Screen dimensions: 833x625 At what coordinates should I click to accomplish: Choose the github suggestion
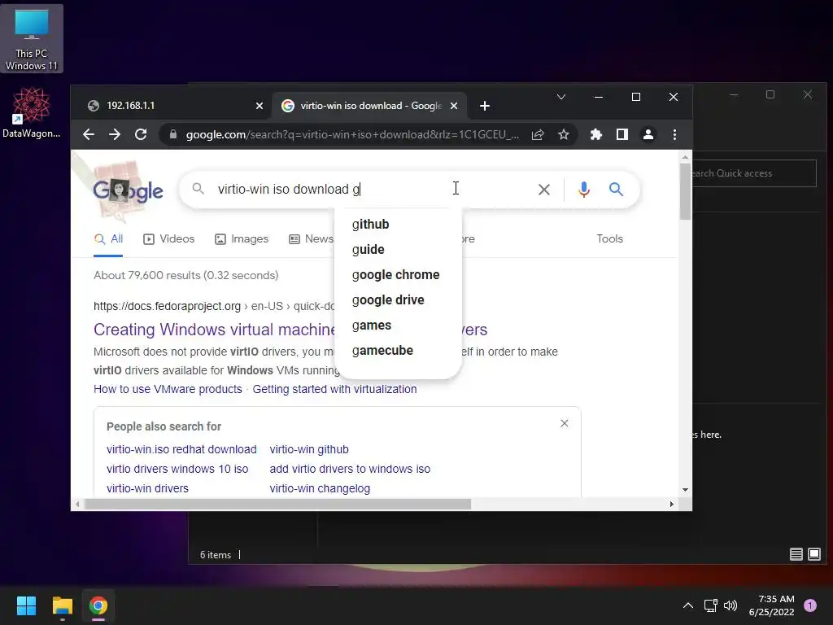399,225
